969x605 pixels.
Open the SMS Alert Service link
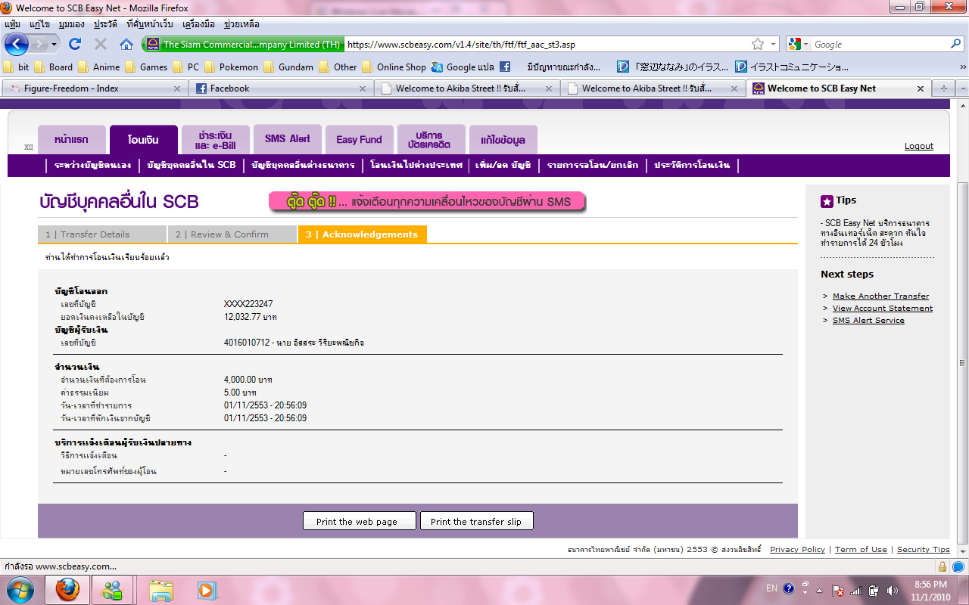tap(868, 321)
